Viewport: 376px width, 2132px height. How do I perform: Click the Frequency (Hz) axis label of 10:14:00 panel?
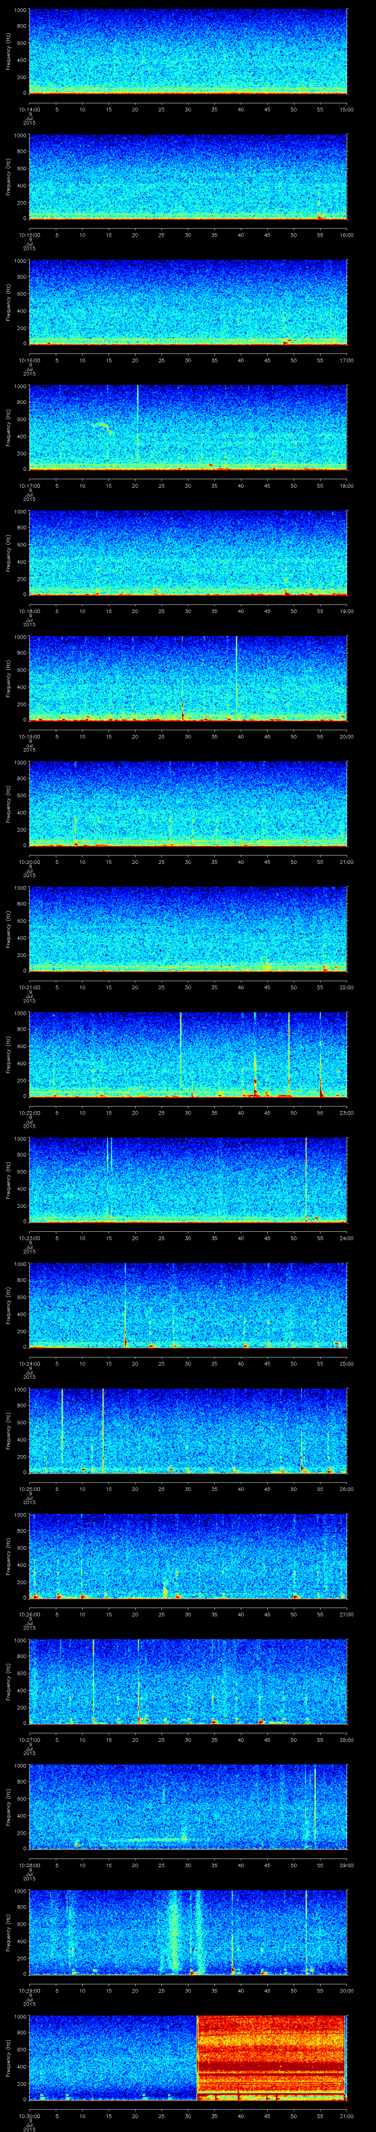click(8, 51)
